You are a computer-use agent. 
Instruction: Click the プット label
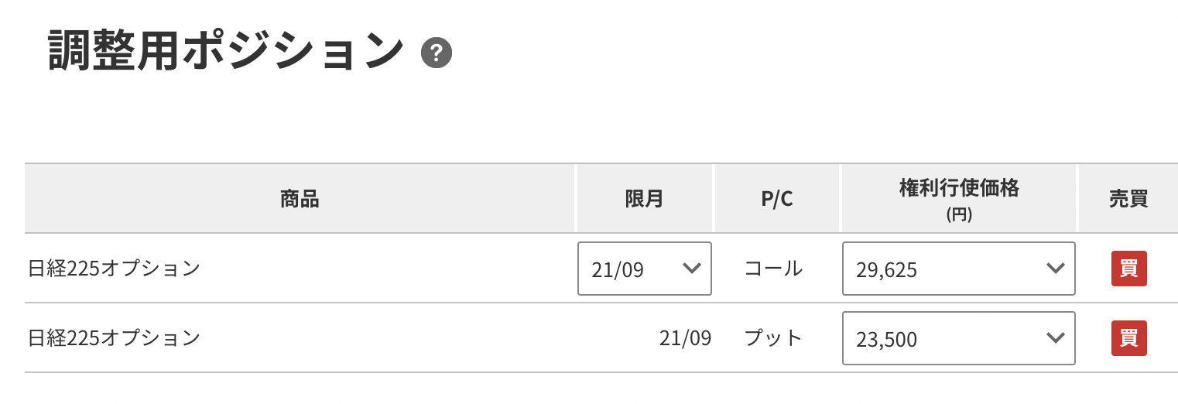click(x=773, y=338)
